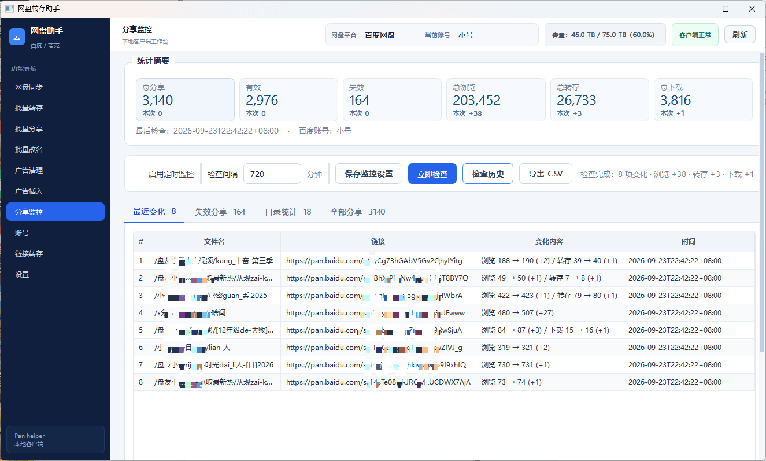Open the 全部分享 tab

[358, 212]
